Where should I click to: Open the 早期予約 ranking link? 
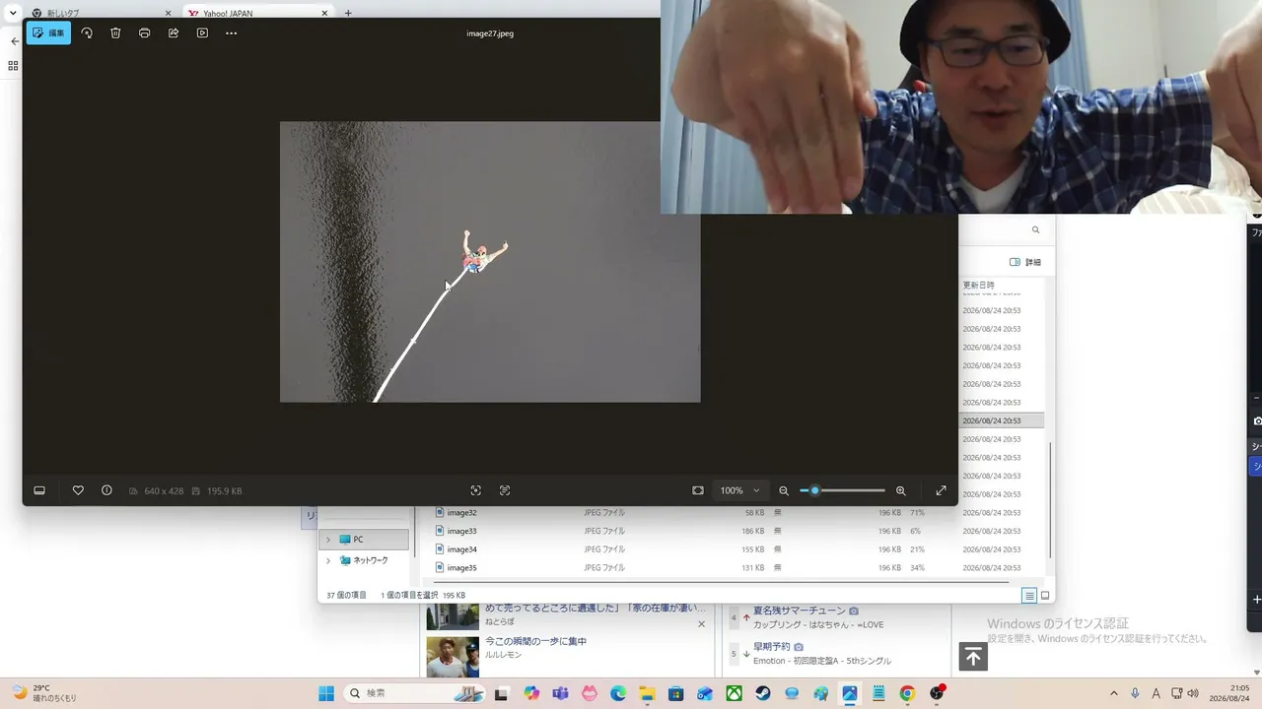click(772, 647)
